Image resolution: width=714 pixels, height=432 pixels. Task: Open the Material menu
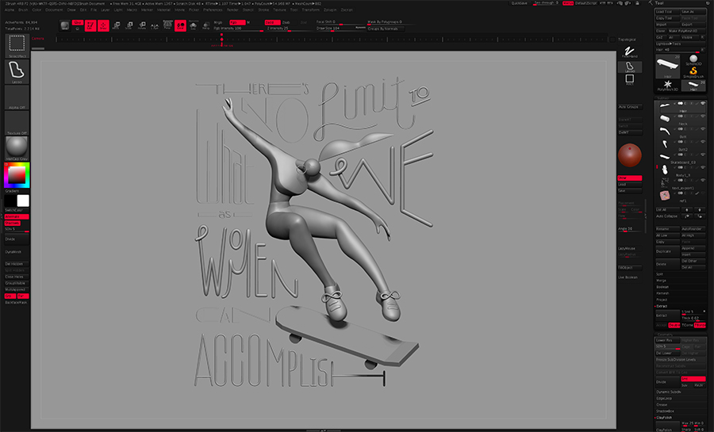tap(163, 10)
